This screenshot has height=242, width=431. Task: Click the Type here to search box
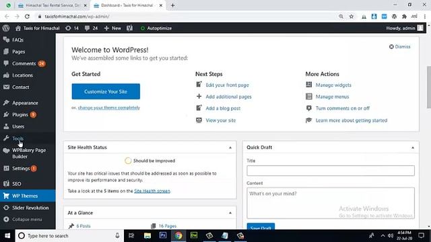click(x=69, y=236)
